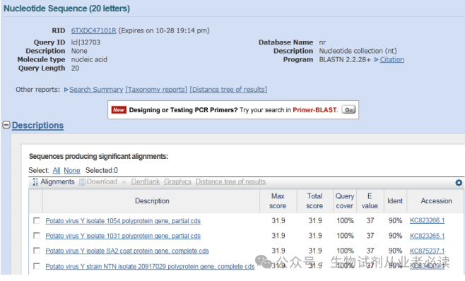Click Nucleotide collection (nt) description text
The image size is (465, 281).
coord(358,51)
